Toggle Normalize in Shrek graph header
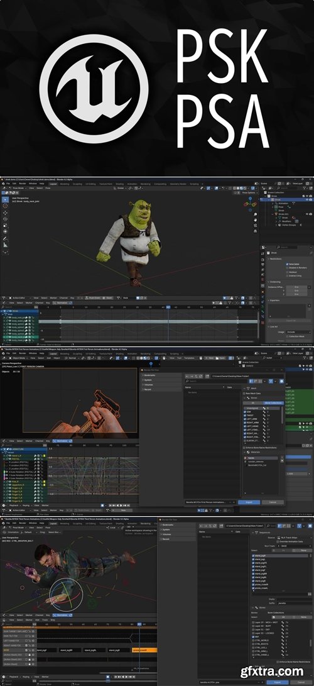 click(x=62, y=302)
